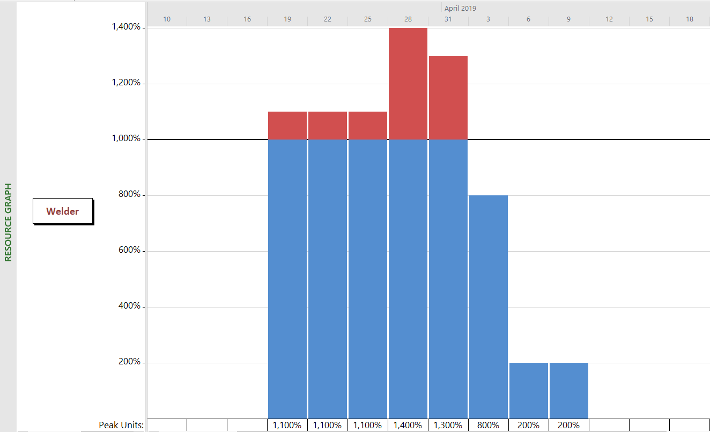Click the red overallocation on the tallest bar
This screenshot has width=710, height=432.
click(x=408, y=83)
